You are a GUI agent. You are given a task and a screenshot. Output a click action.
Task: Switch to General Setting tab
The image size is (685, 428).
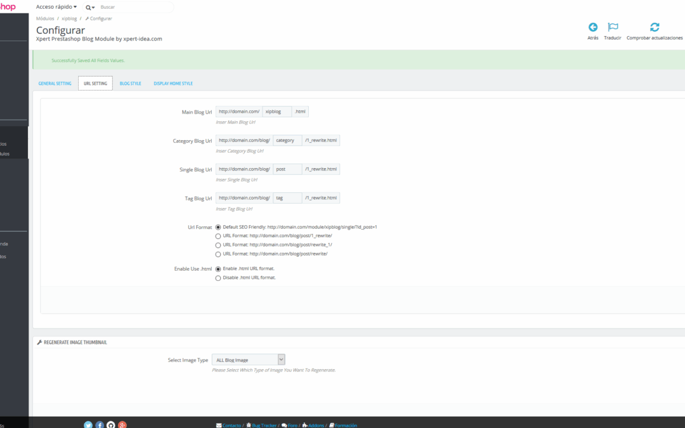coord(55,84)
